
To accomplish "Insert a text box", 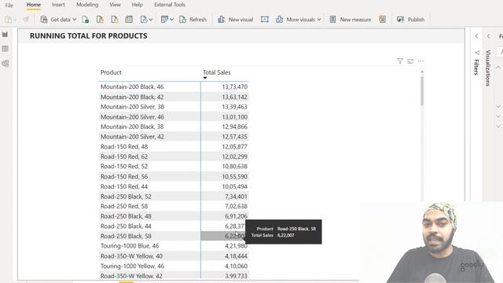I will coord(265,20).
